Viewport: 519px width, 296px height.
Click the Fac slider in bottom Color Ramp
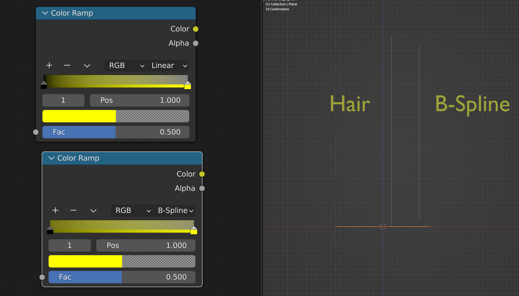(122, 277)
